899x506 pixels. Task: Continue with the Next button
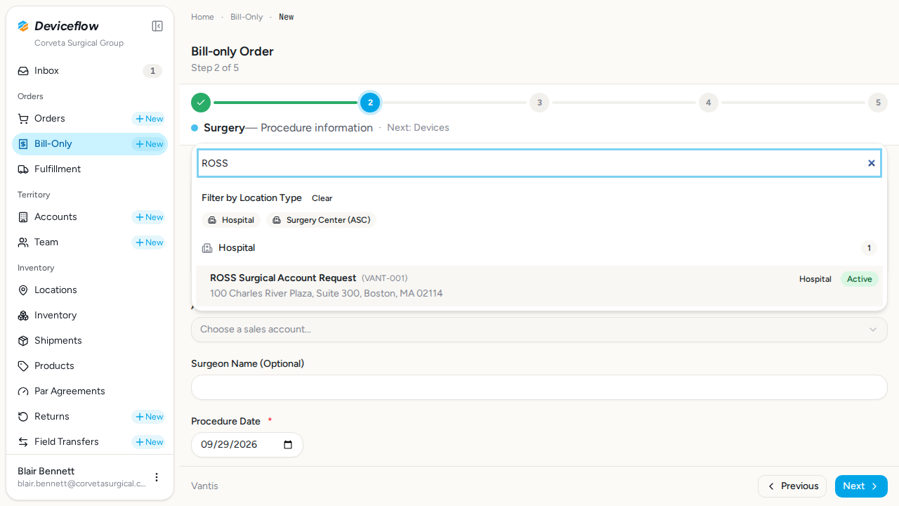pyautogui.click(x=861, y=486)
